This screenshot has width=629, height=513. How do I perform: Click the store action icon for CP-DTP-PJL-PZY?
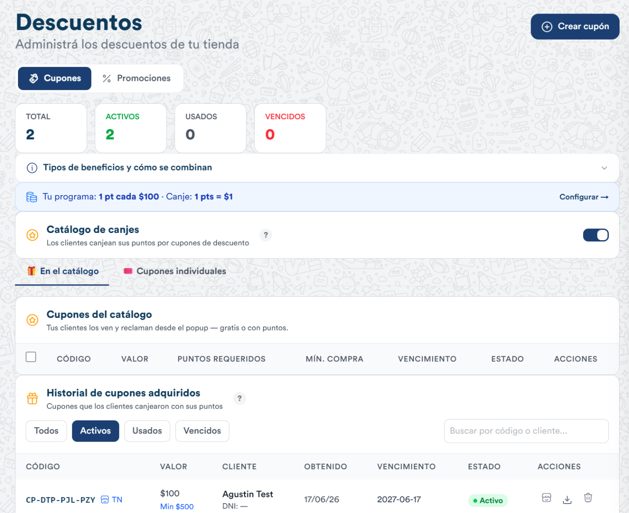546,498
